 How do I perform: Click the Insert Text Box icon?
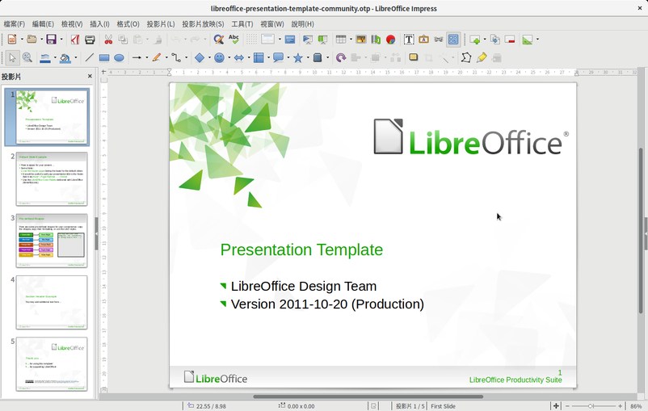click(409, 39)
